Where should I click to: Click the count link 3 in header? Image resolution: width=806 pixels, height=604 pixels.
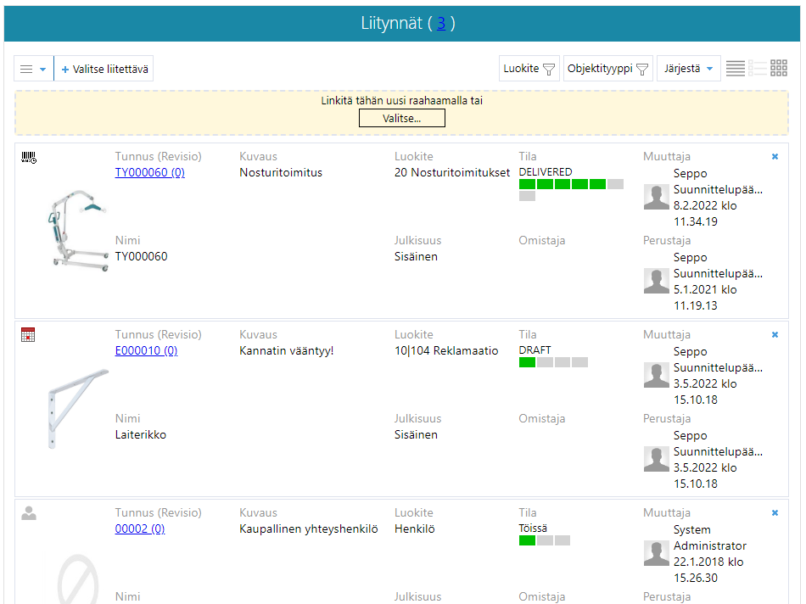[440, 24]
